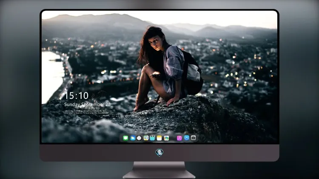Click the woman's face on the wallpaper
The image size is (319, 179).
pyautogui.click(x=155, y=42)
